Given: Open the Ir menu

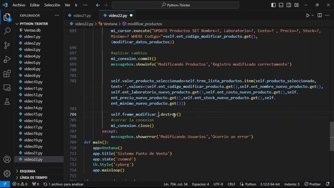Looking at the screenshot, I should click(76, 5).
